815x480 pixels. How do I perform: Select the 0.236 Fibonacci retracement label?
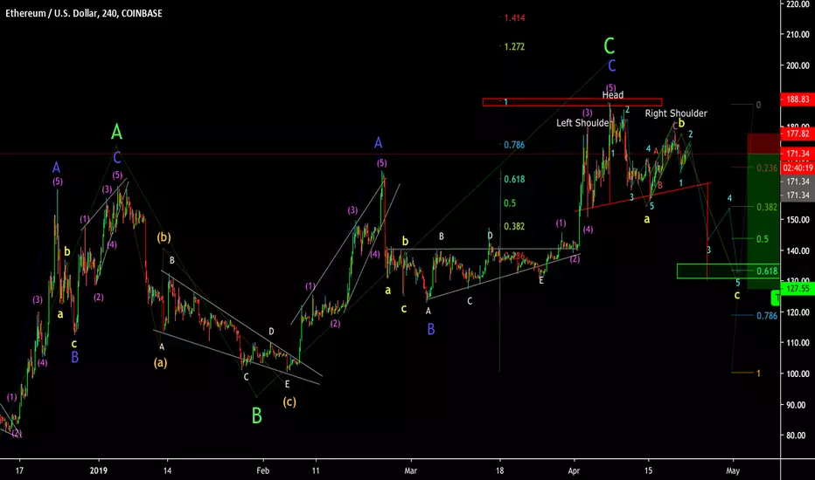pos(767,168)
